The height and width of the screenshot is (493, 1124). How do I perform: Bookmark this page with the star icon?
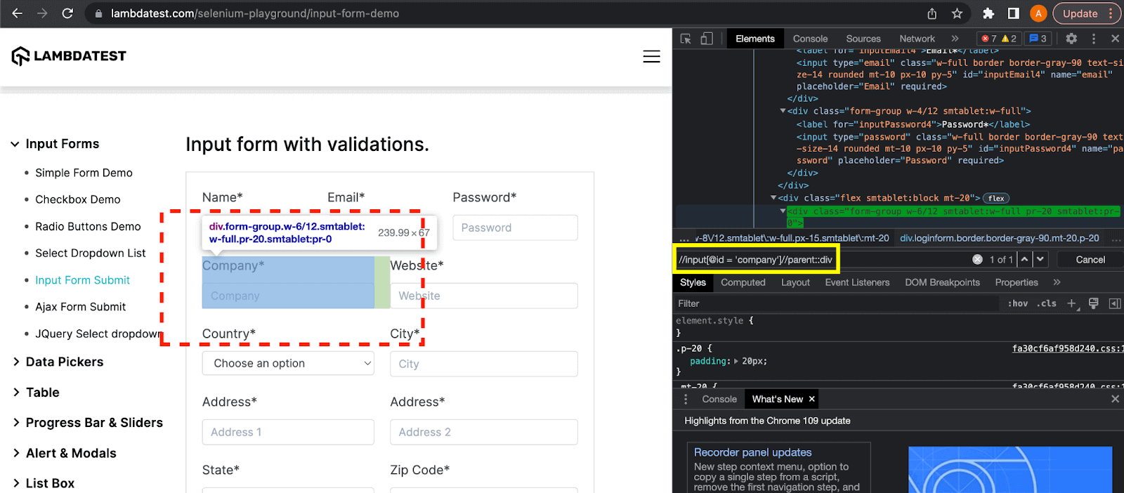tap(957, 13)
